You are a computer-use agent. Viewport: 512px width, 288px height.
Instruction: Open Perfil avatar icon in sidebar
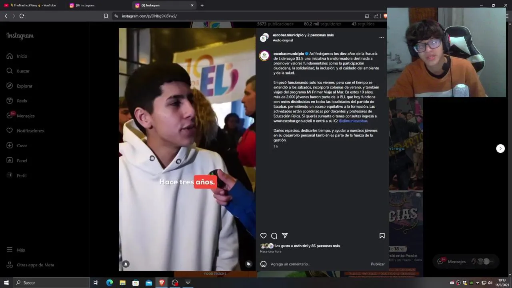(x=10, y=175)
